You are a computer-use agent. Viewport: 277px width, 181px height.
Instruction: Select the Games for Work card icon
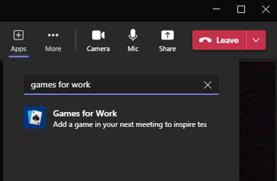tap(35, 117)
